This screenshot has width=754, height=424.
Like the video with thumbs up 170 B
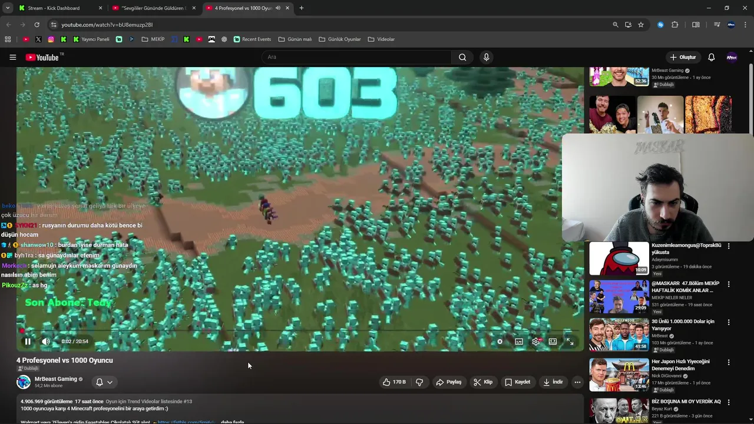pyautogui.click(x=393, y=382)
